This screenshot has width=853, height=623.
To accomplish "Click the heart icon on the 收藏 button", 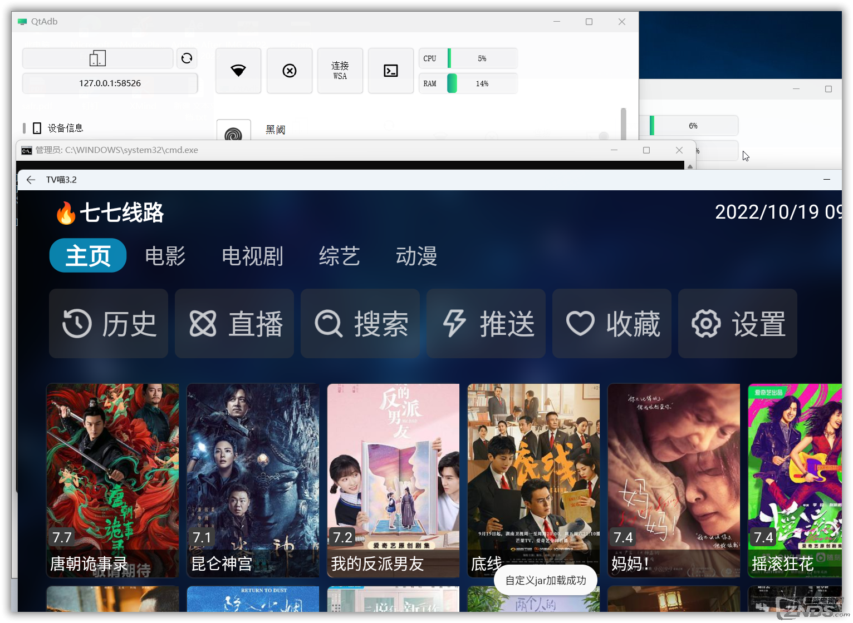I will click(580, 324).
